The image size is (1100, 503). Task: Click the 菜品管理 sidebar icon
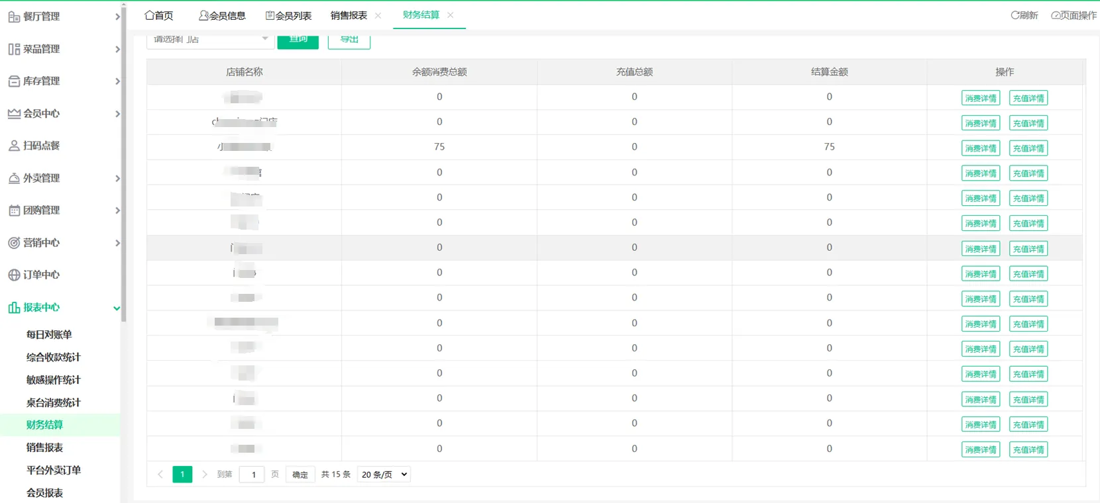[x=14, y=49]
